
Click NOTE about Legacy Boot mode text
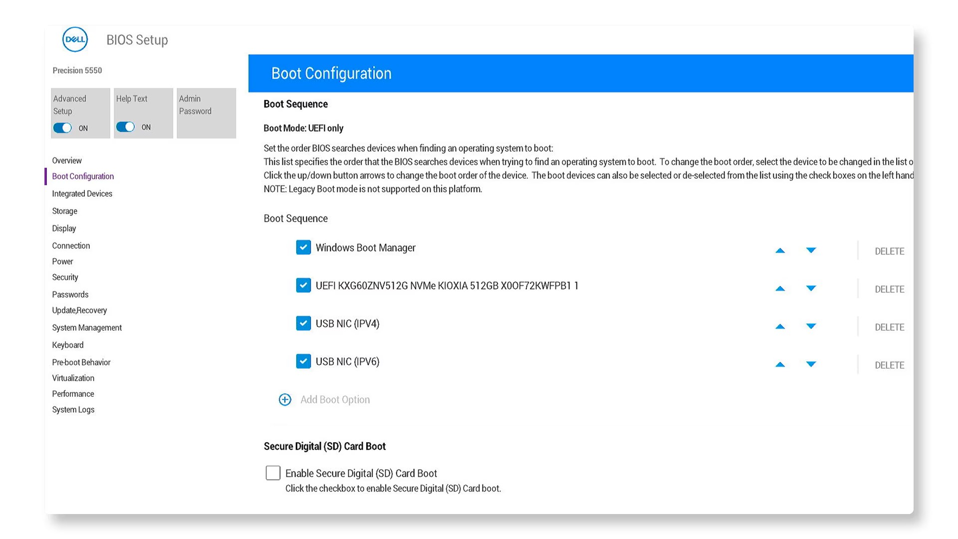pyautogui.click(x=373, y=189)
